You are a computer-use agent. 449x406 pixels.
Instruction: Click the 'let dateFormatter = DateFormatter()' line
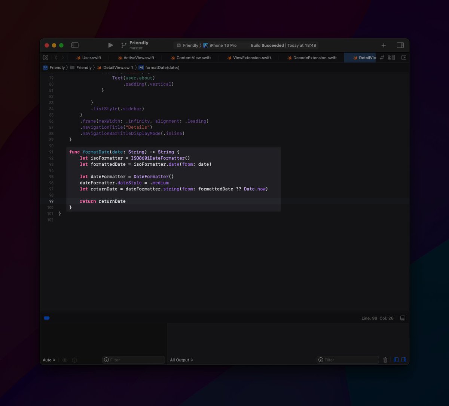[127, 177]
